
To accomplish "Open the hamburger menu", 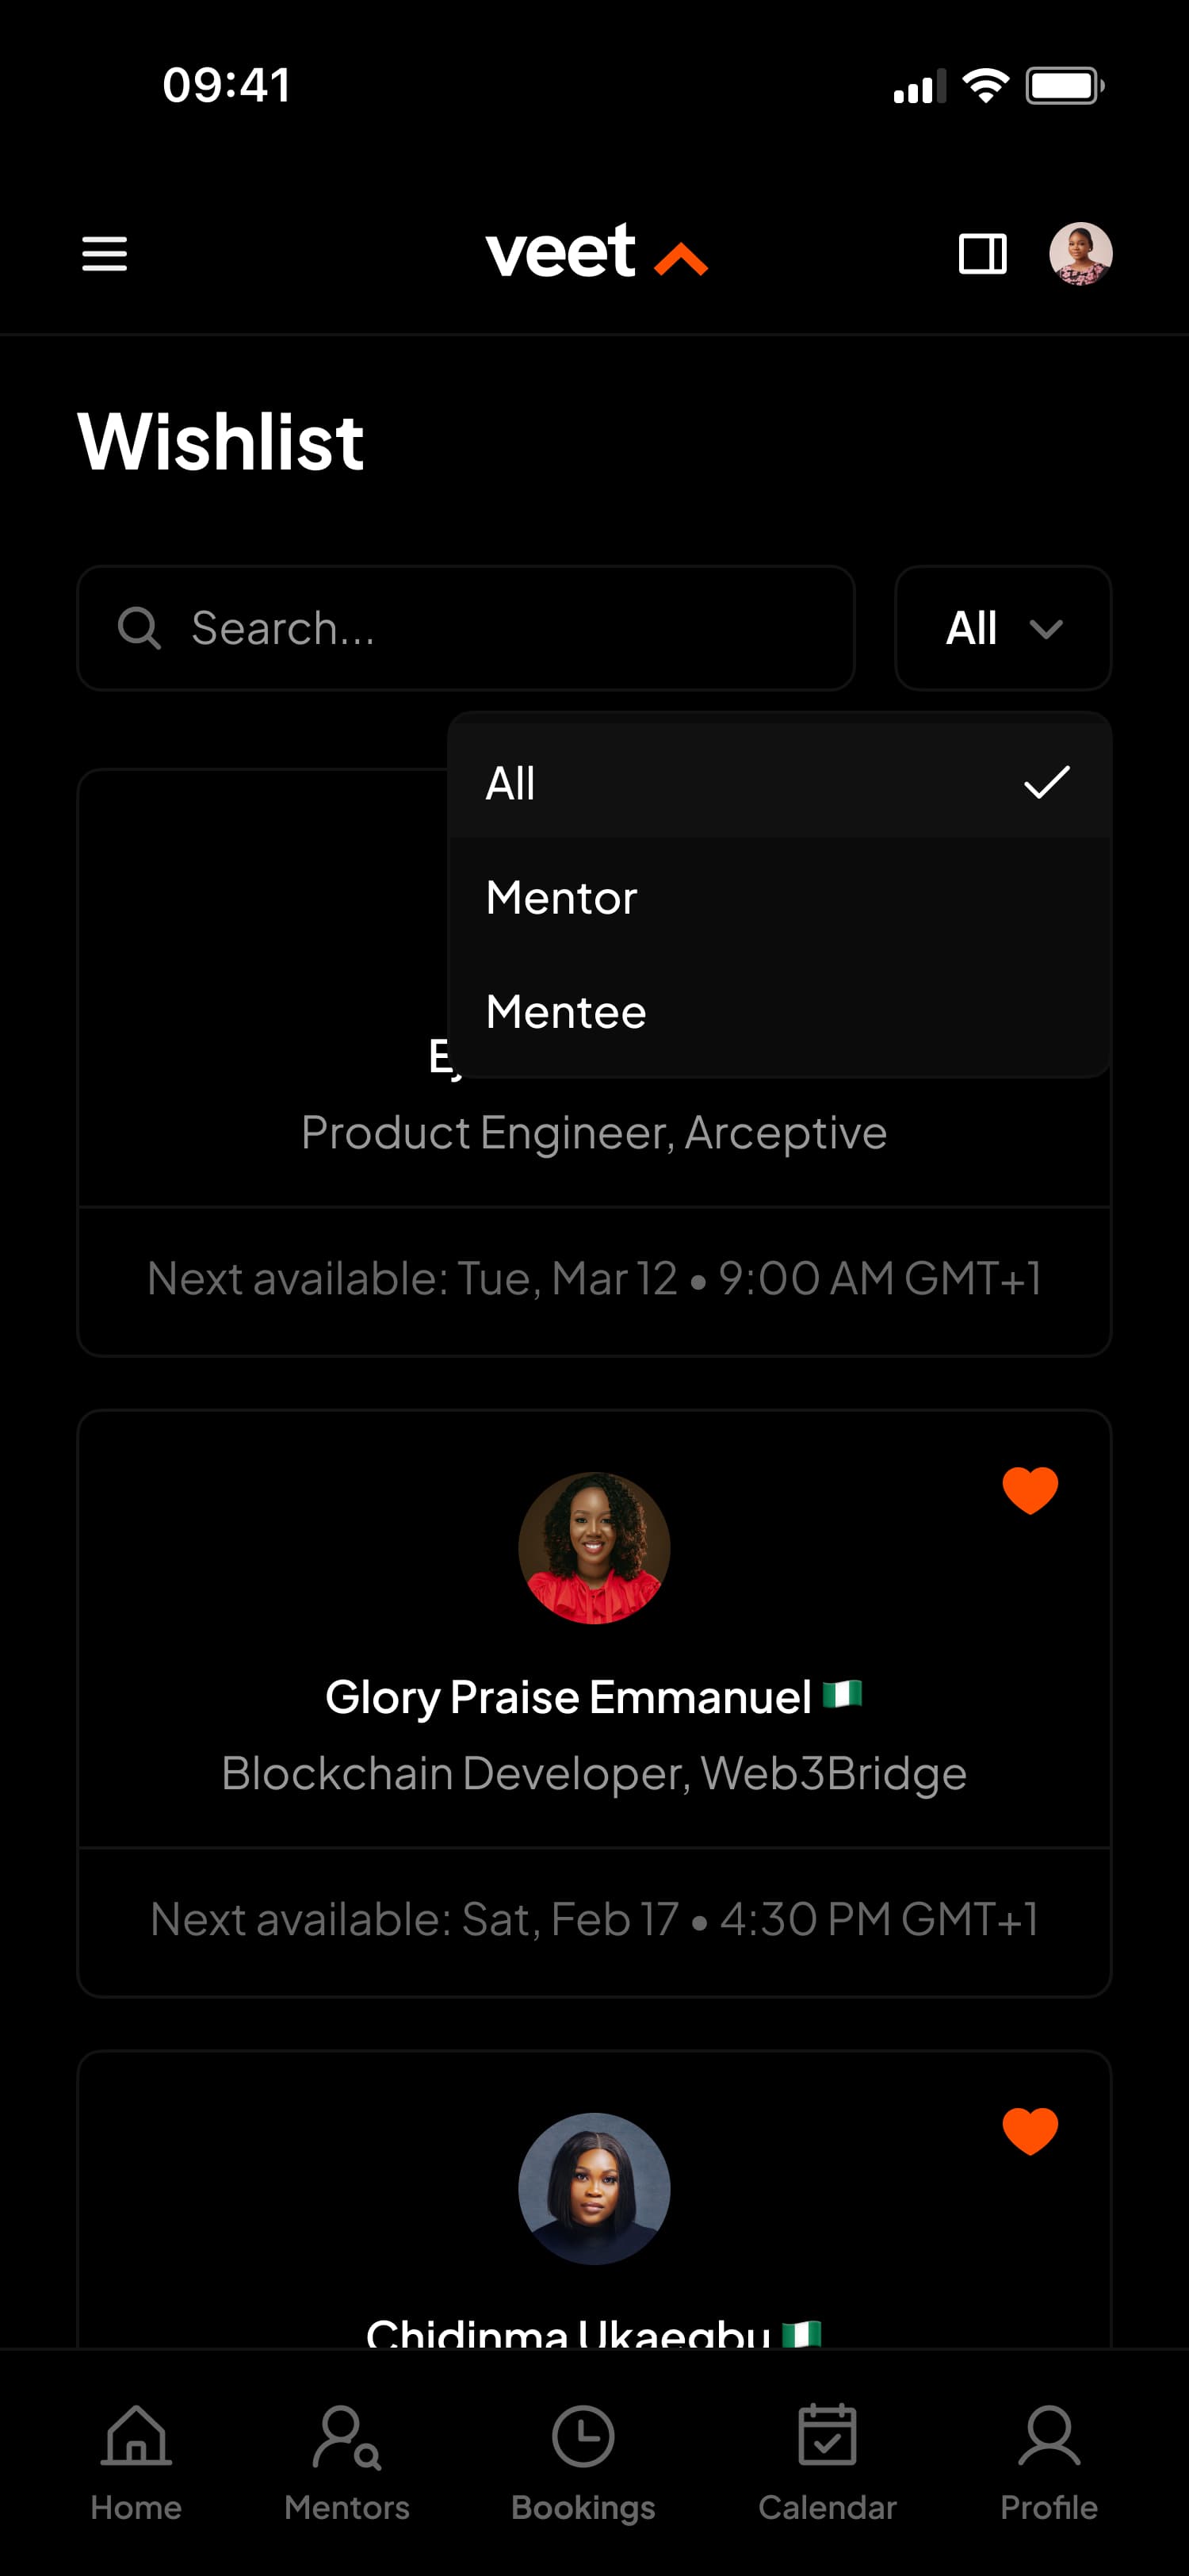I will click(x=104, y=254).
